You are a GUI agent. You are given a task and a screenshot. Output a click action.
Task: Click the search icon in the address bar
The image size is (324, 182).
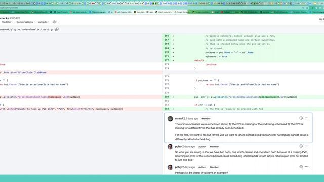tap(303, 8)
